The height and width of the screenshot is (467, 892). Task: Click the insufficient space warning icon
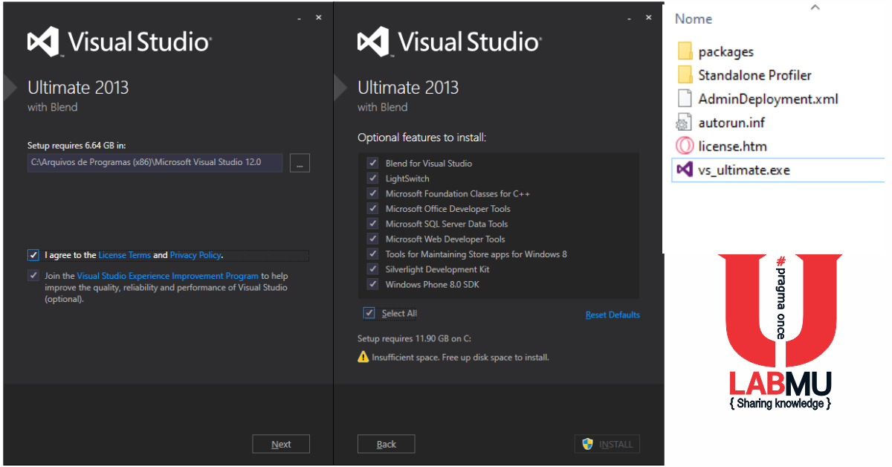tap(363, 357)
